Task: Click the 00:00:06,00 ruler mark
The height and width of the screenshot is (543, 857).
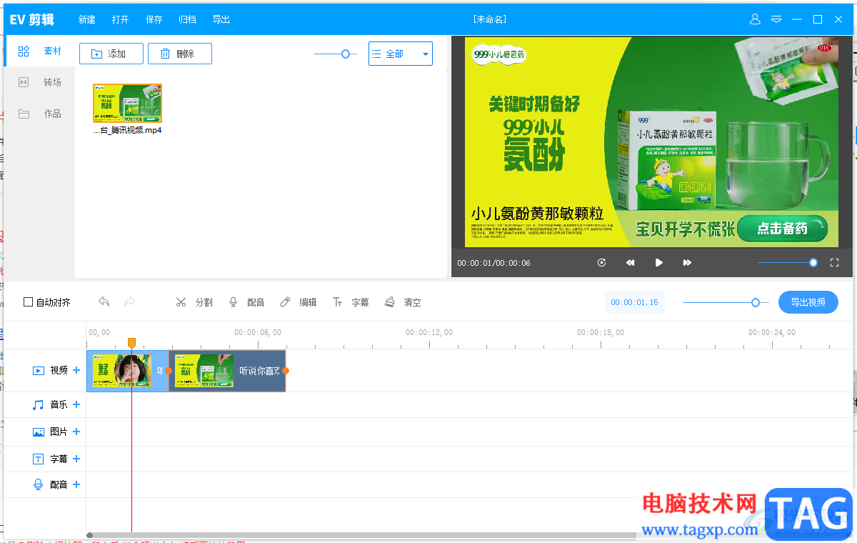Action: tap(258, 332)
